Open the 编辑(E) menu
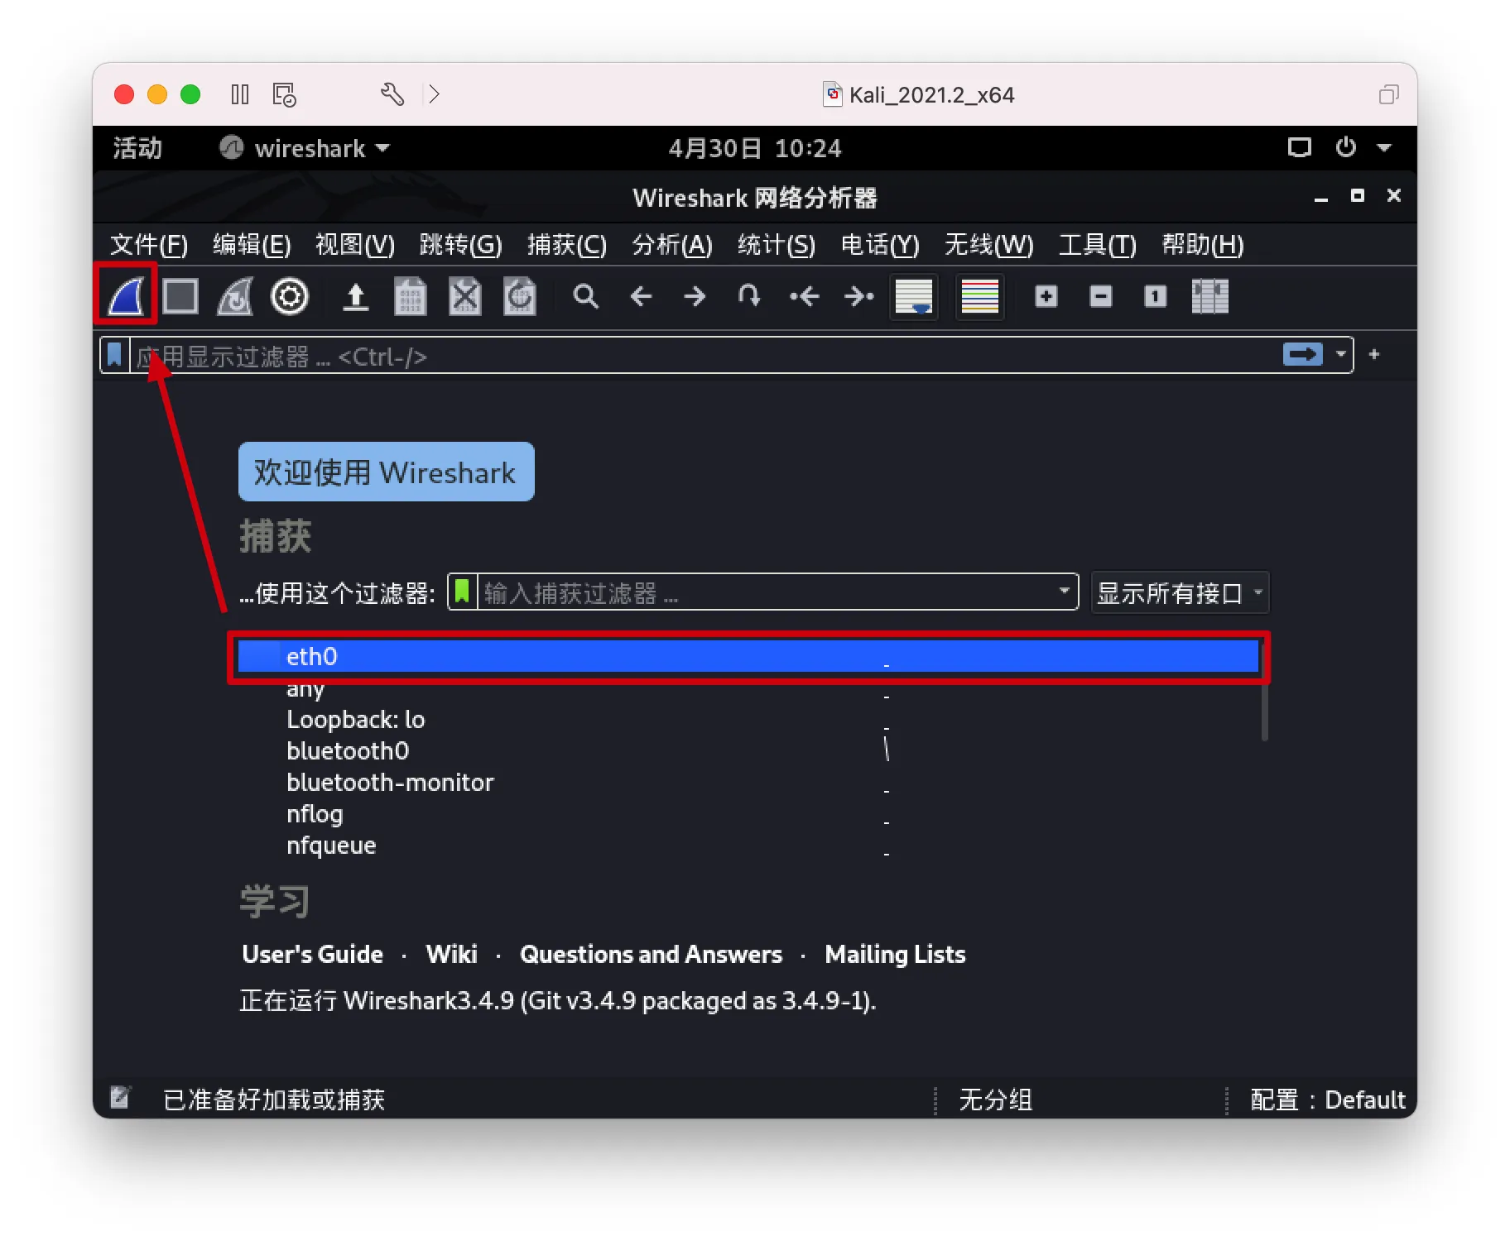The image size is (1510, 1241). [252, 245]
